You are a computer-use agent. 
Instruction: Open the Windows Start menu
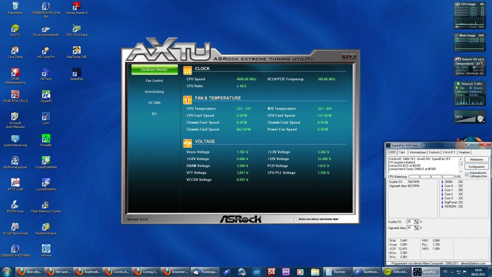coord(7,272)
